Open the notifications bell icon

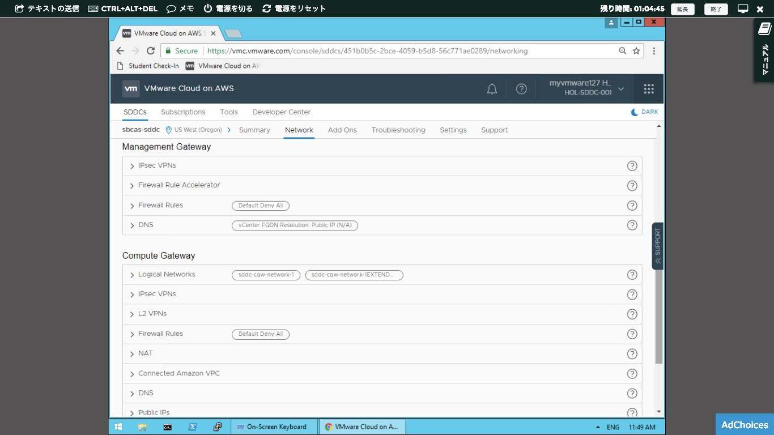[492, 89]
